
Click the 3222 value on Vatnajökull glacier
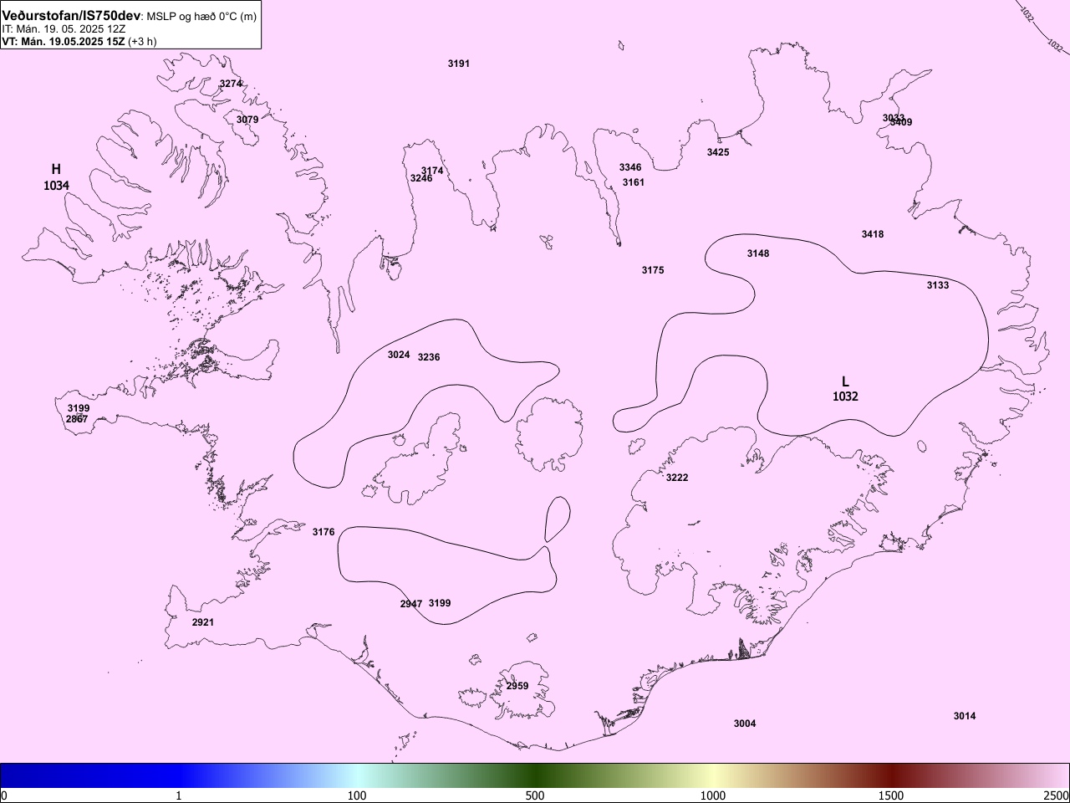tap(677, 478)
